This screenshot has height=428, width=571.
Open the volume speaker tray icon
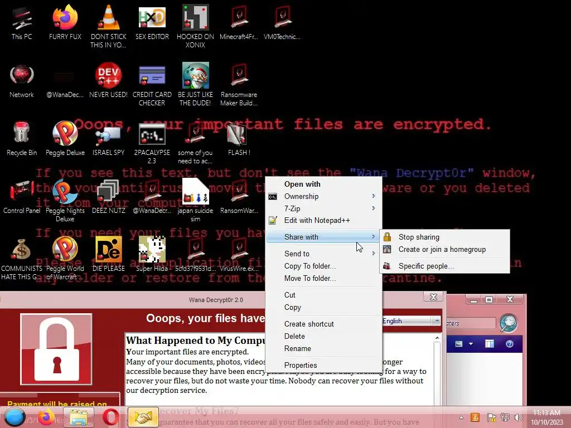pyautogui.click(x=518, y=417)
